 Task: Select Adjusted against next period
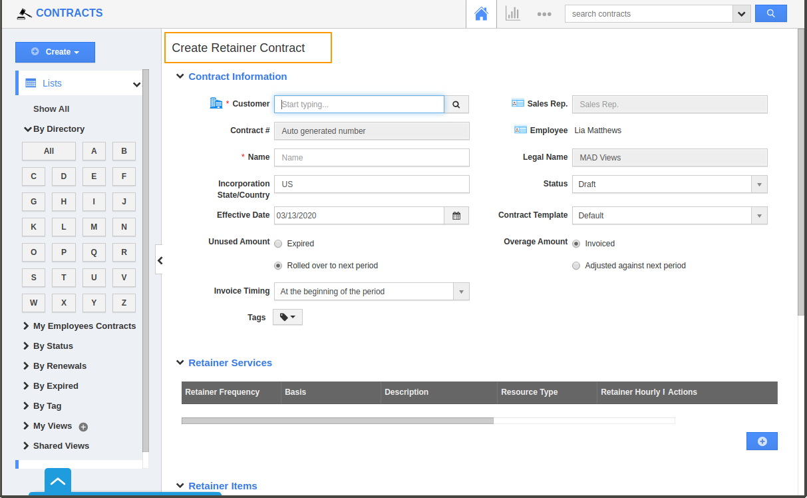tap(576, 266)
